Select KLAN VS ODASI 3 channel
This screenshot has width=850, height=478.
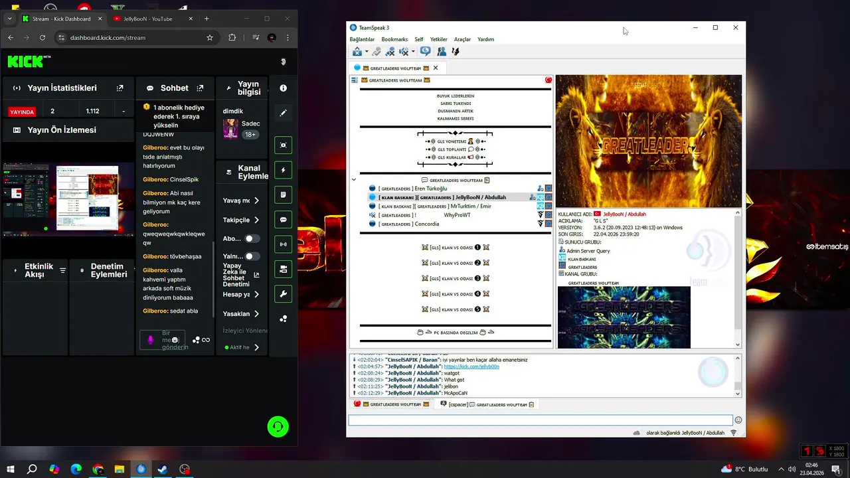pos(455,279)
